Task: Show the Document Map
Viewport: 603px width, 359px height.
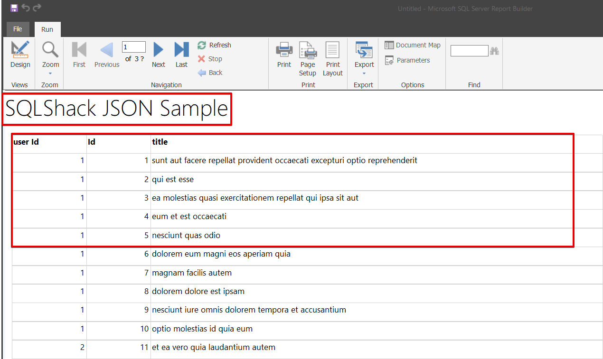Action: 413,45
